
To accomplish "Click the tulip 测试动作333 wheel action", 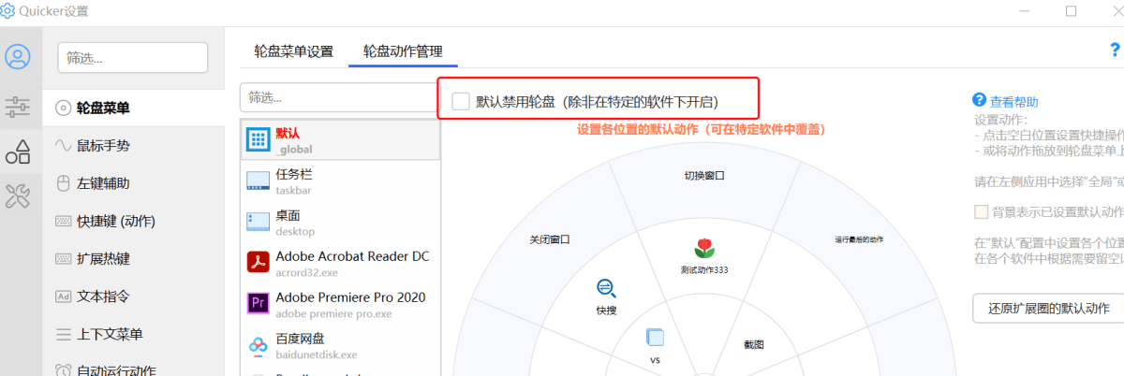I will 704,248.
